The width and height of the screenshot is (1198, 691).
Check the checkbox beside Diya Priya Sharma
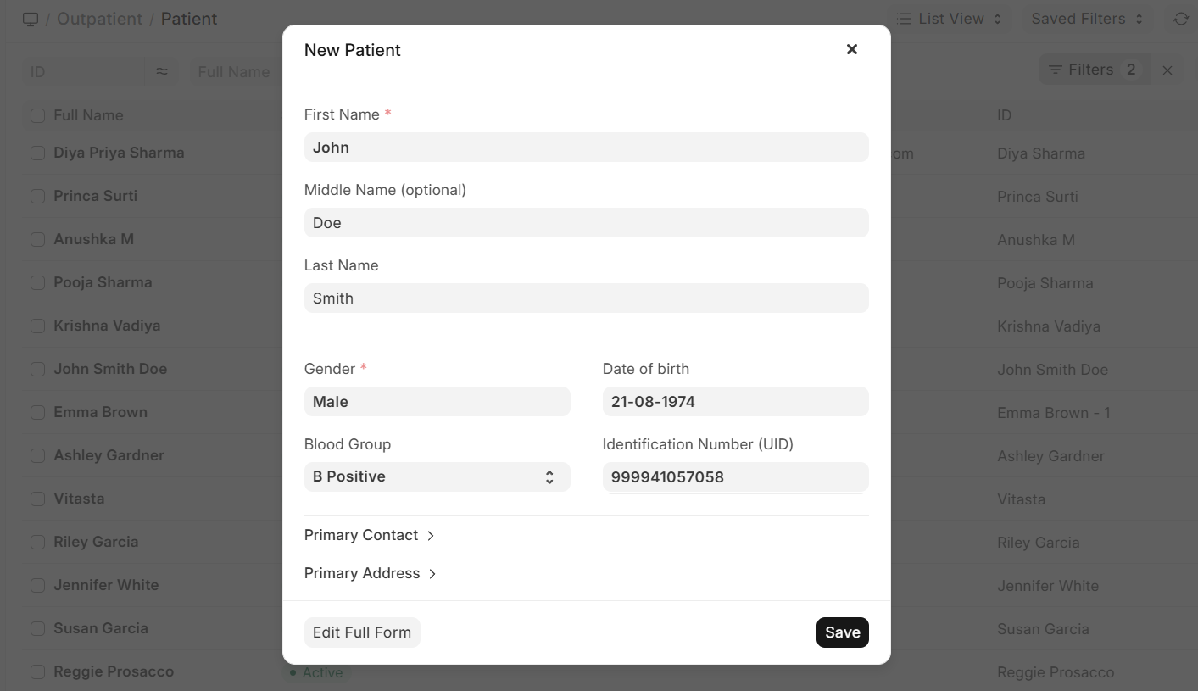click(x=37, y=153)
